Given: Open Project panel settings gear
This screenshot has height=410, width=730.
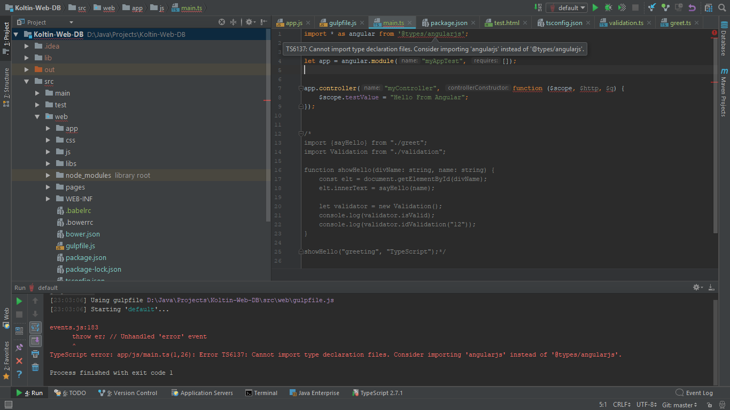Looking at the screenshot, I should pyautogui.click(x=250, y=22).
